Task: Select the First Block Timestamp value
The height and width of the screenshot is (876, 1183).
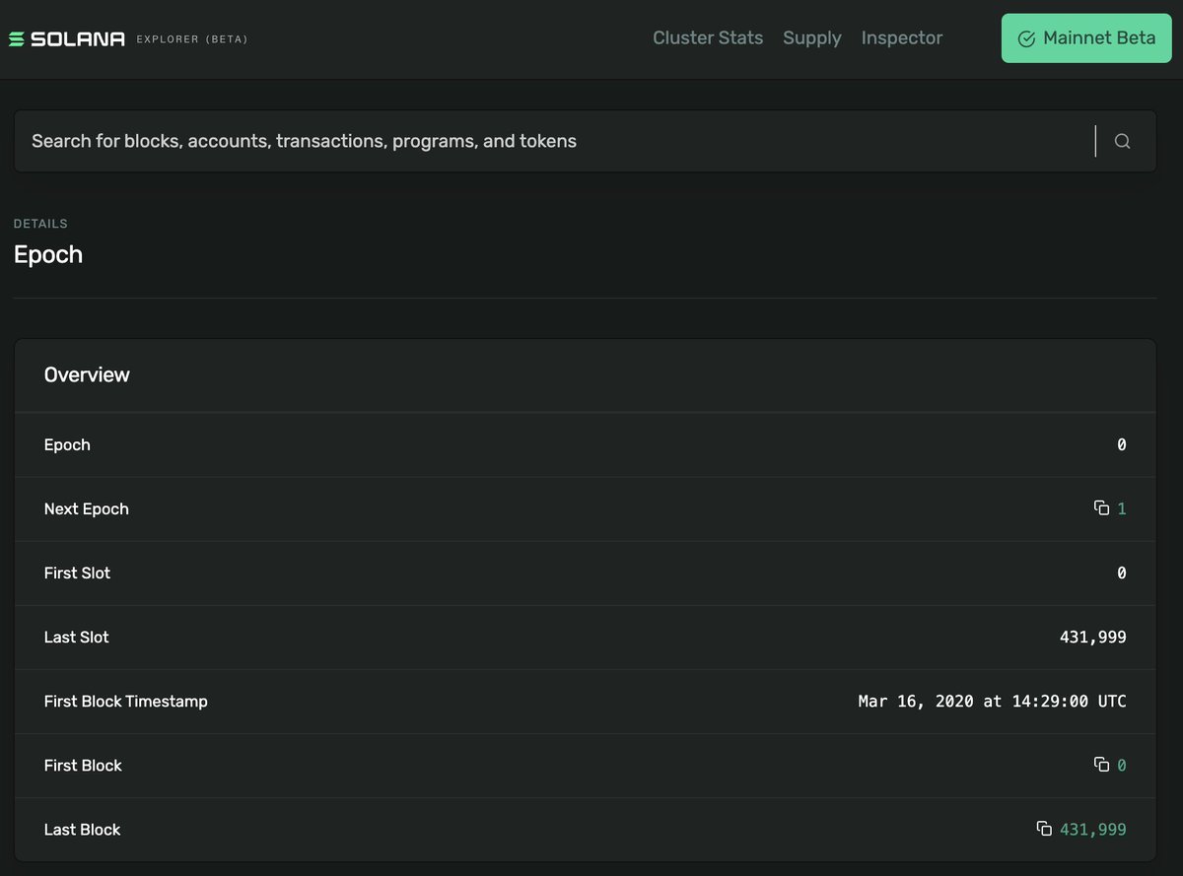Action: [993, 702]
